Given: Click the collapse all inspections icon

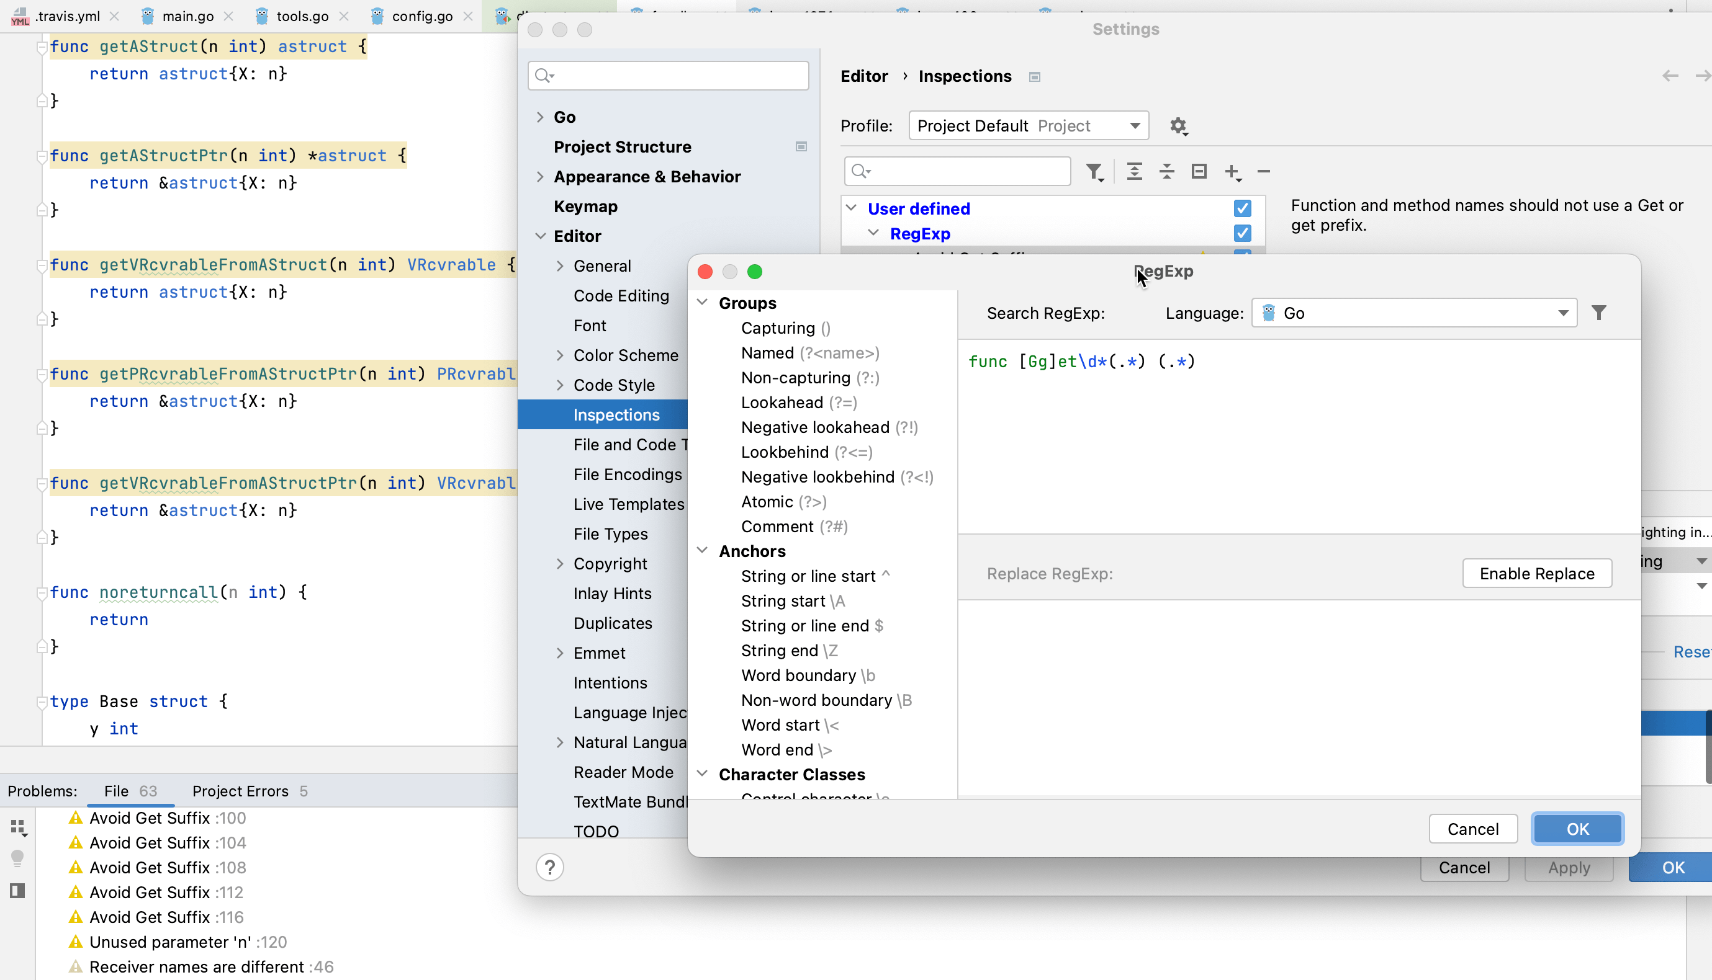Looking at the screenshot, I should (x=1165, y=172).
